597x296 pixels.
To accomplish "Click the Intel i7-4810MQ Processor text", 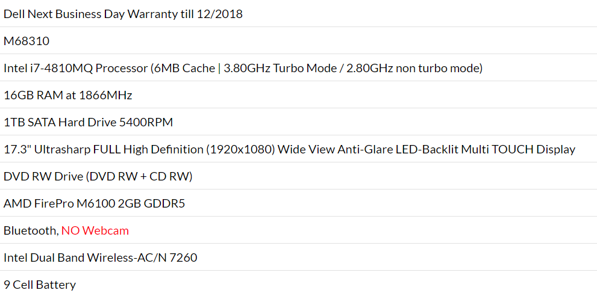I will point(75,68).
